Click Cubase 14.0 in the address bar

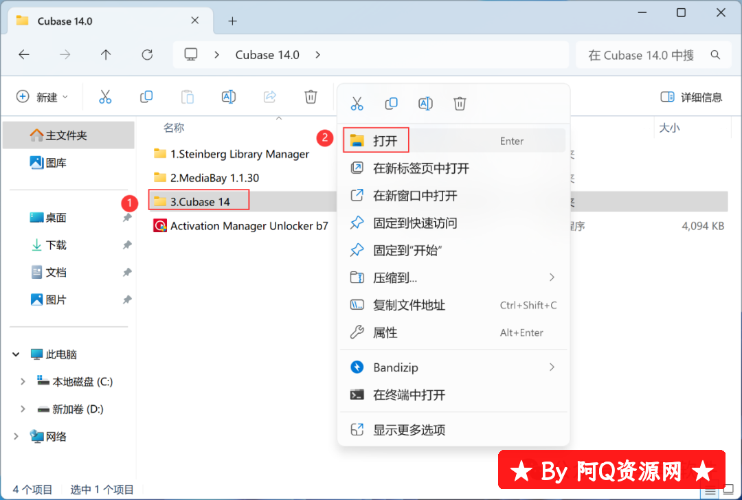267,55
